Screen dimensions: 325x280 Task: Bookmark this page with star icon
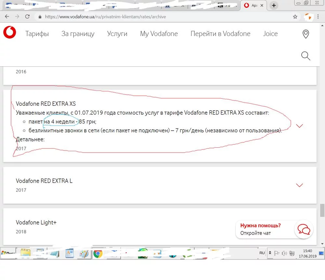(295, 17)
